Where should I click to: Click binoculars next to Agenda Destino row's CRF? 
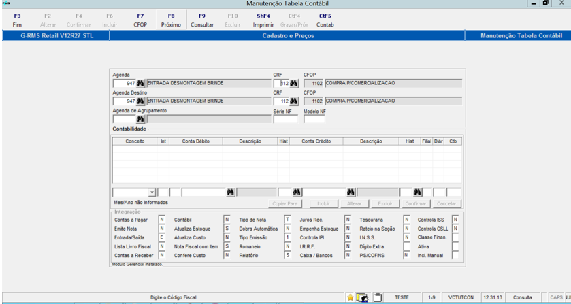pyautogui.click(x=293, y=101)
